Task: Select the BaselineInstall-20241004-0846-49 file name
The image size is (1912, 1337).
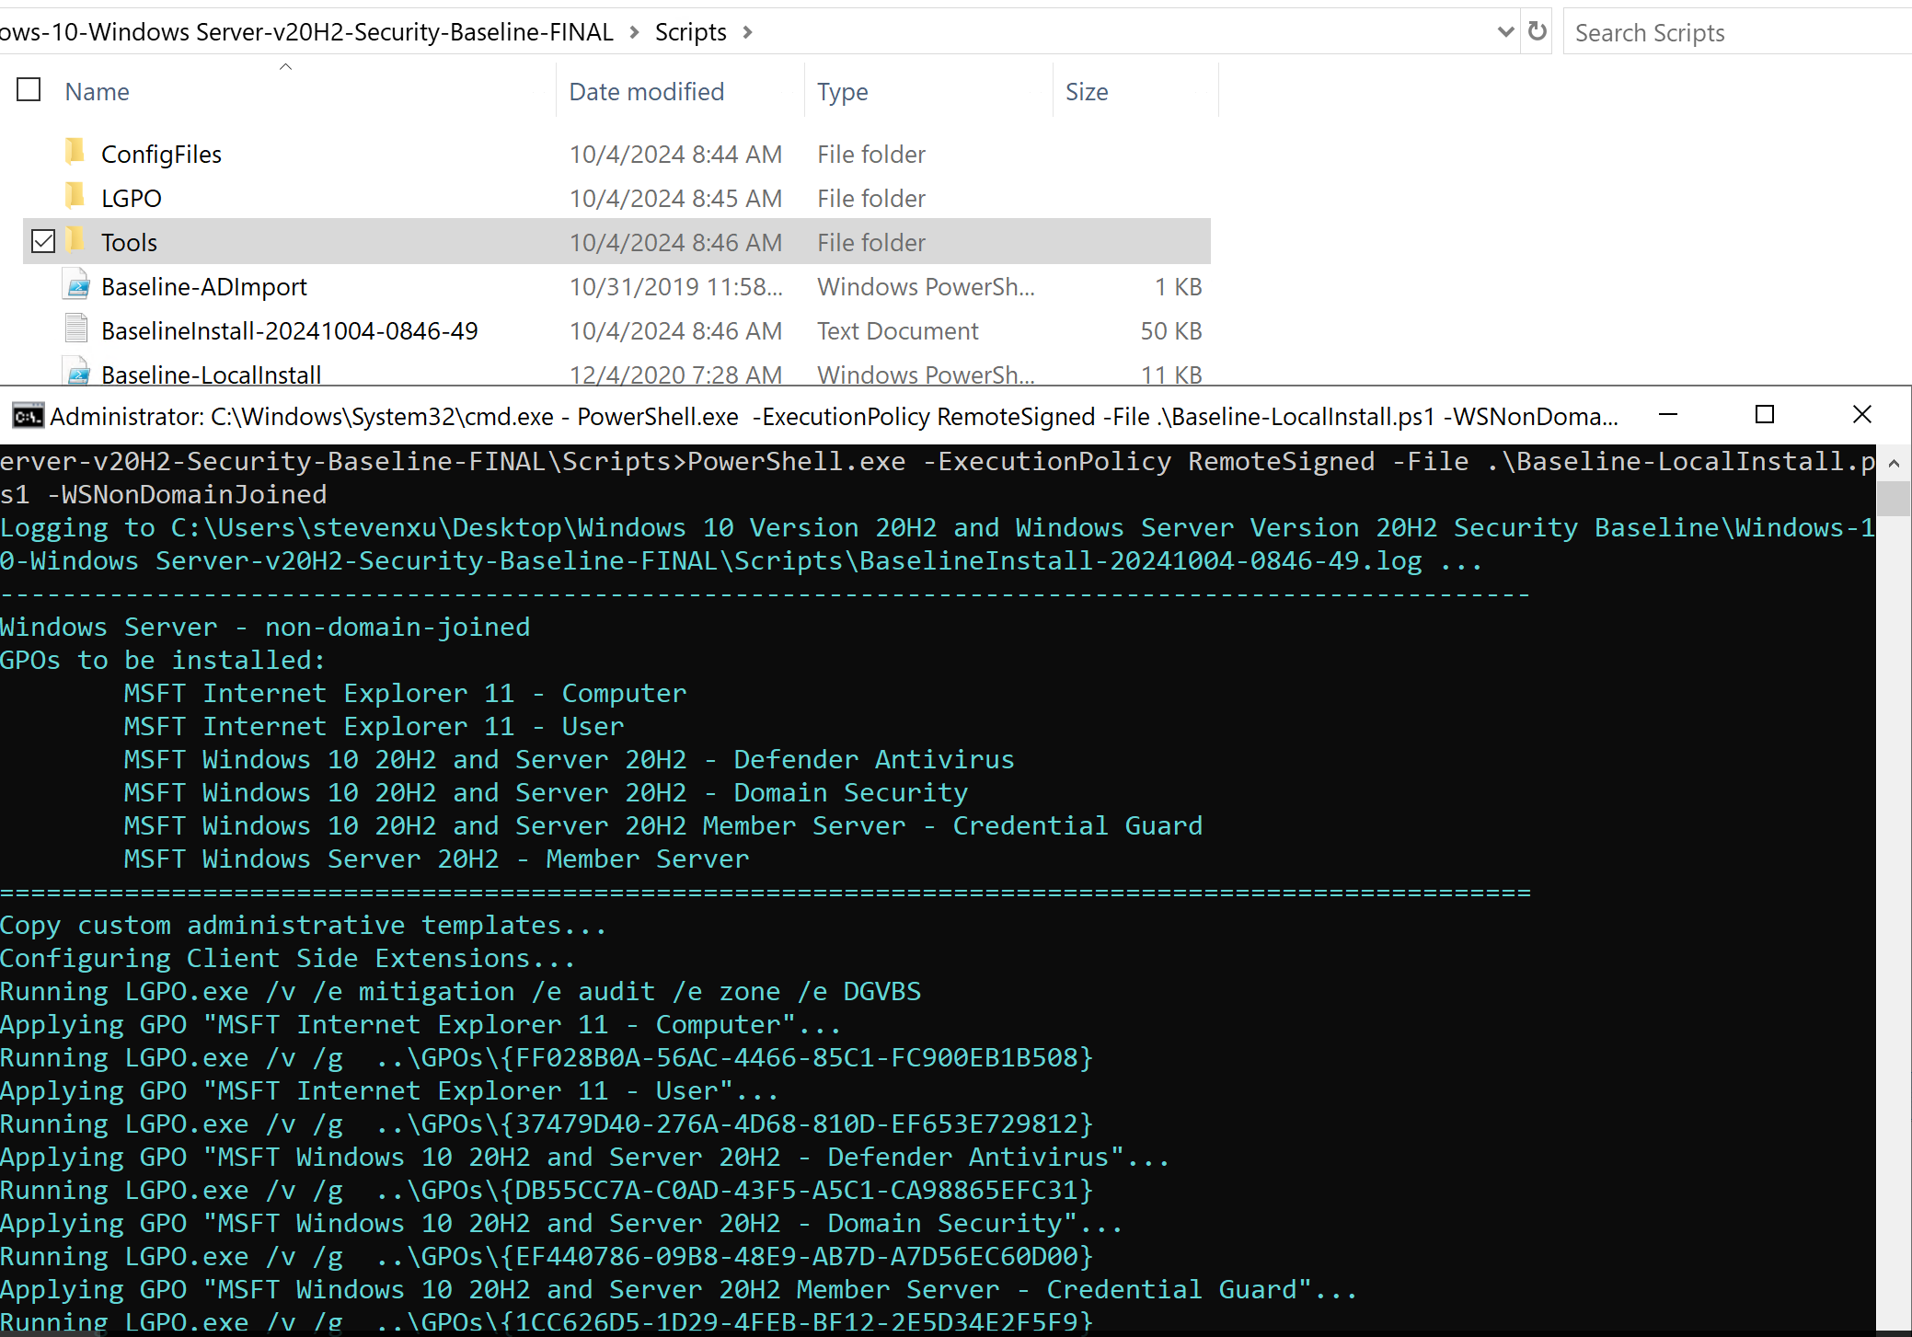Action: (x=289, y=330)
